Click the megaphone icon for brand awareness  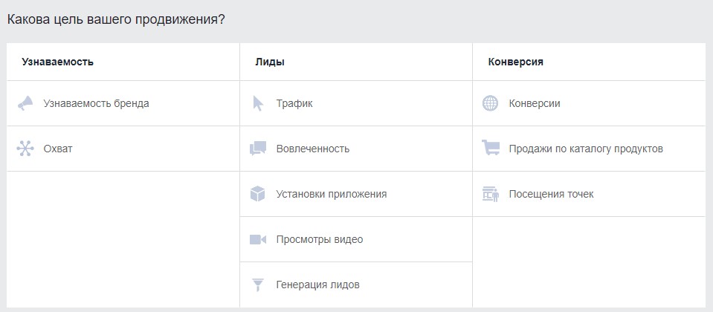(25, 103)
